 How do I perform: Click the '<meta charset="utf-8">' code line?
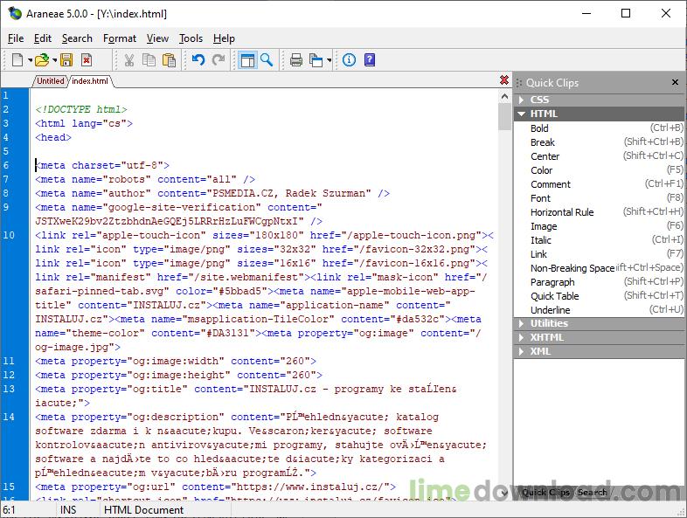tap(102, 165)
